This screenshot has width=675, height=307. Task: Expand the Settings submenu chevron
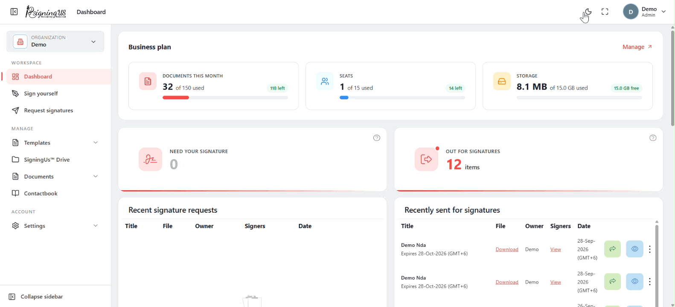(96, 226)
